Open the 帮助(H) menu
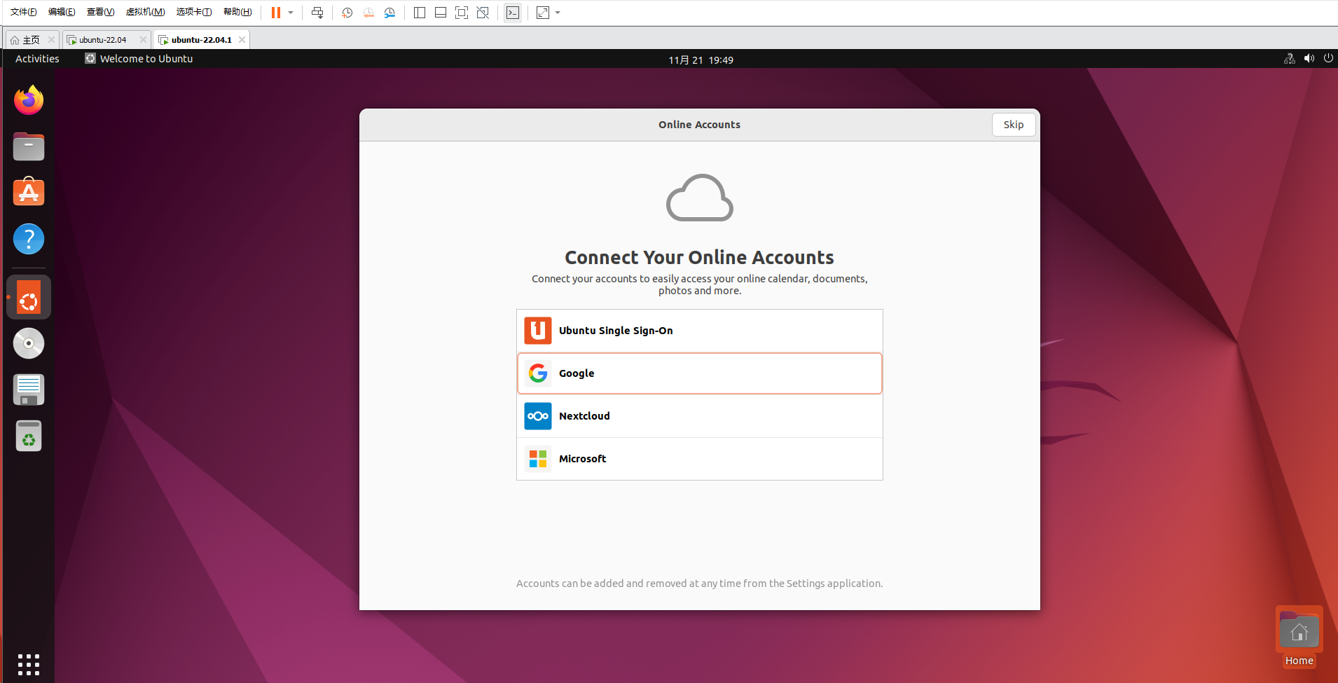 point(237,12)
